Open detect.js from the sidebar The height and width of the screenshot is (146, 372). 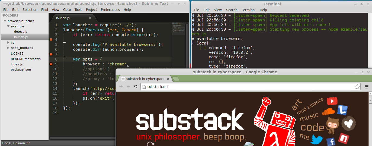pos(20,31)
